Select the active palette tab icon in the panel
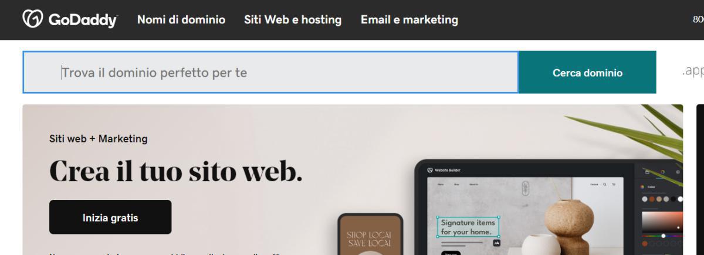704x255 pixels. click(663, 172)
